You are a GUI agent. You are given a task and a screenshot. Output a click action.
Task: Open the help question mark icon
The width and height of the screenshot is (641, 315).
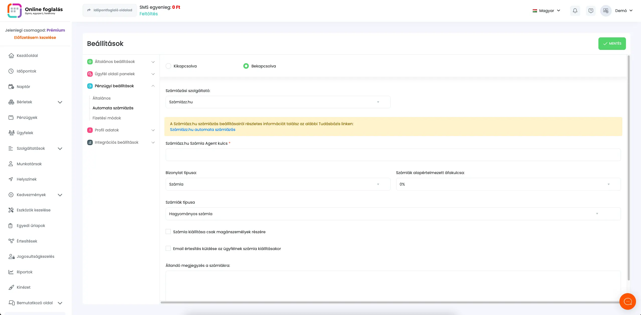pyautogui.click(x=591, y=11)
